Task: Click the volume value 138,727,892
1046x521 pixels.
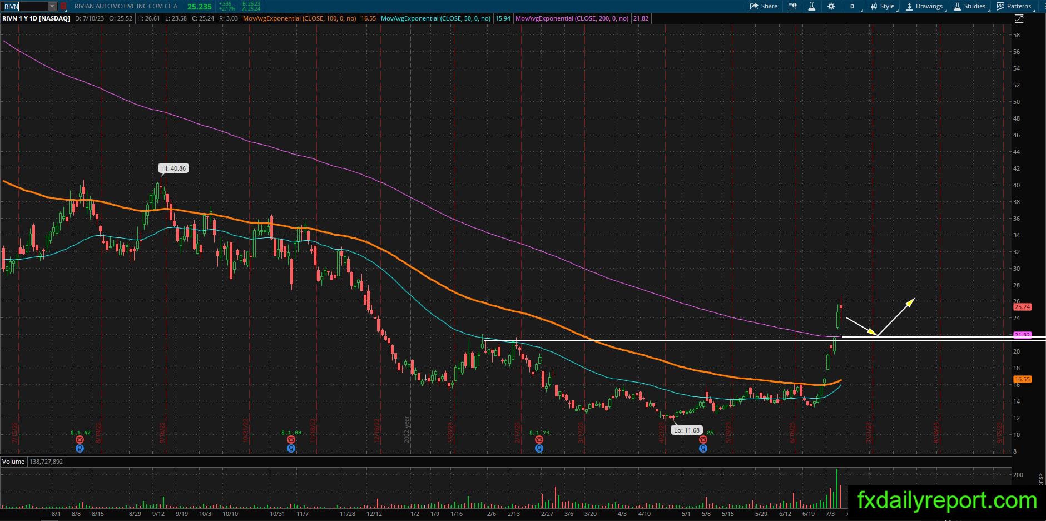Action: [x=46, y=462]
